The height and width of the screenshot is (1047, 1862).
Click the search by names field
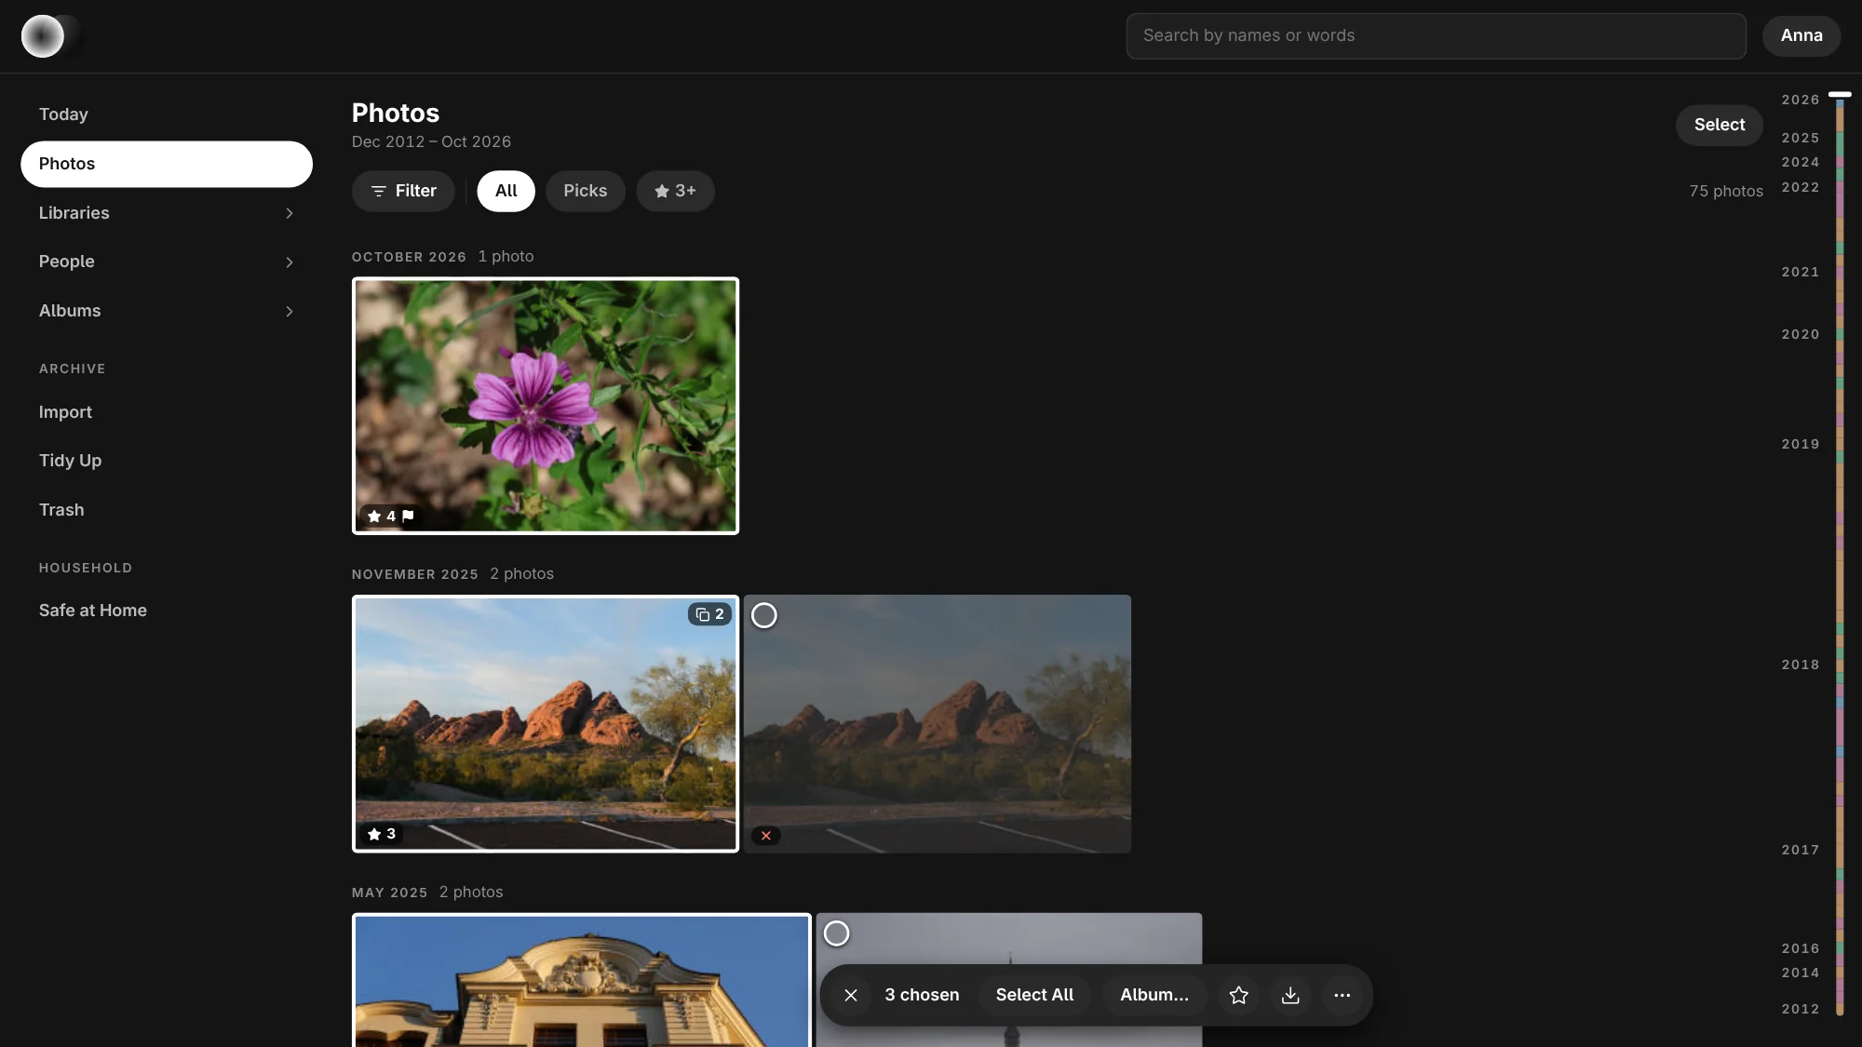click(1436, 35)
